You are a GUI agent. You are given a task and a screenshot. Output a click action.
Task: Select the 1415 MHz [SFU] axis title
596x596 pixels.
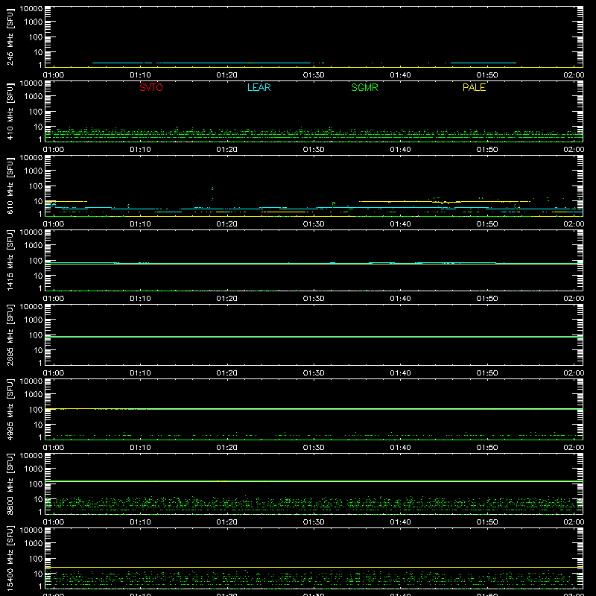click(10, 260)
